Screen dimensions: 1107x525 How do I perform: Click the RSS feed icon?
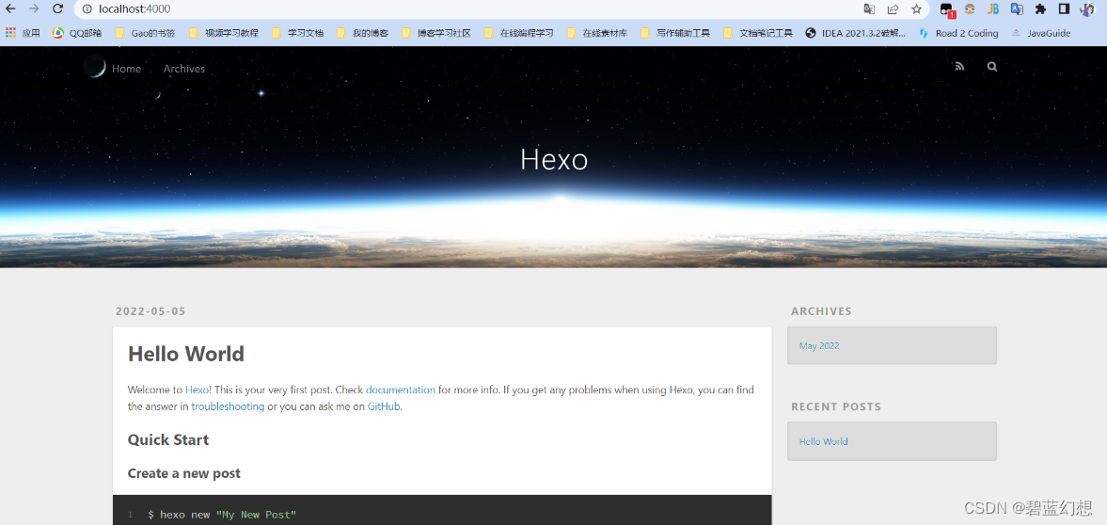click(959, 67)
